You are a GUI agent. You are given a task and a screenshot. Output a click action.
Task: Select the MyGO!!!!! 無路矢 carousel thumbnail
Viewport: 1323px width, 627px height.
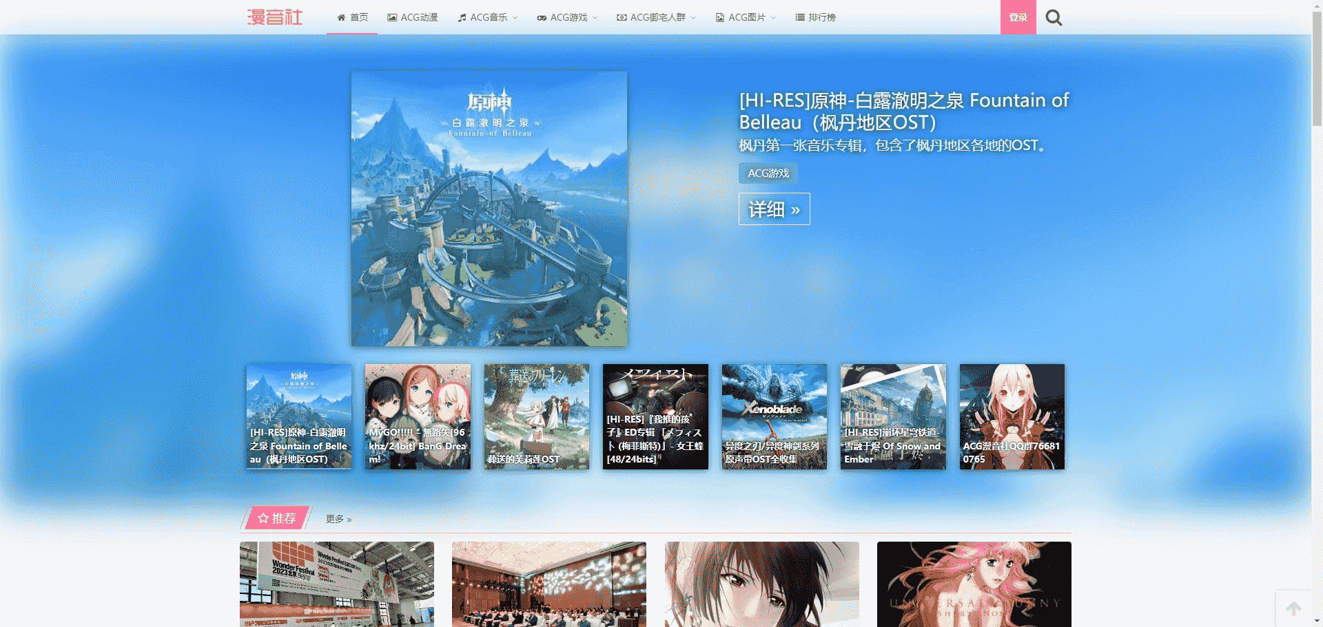pyautogui.click(x=418, y=417)
